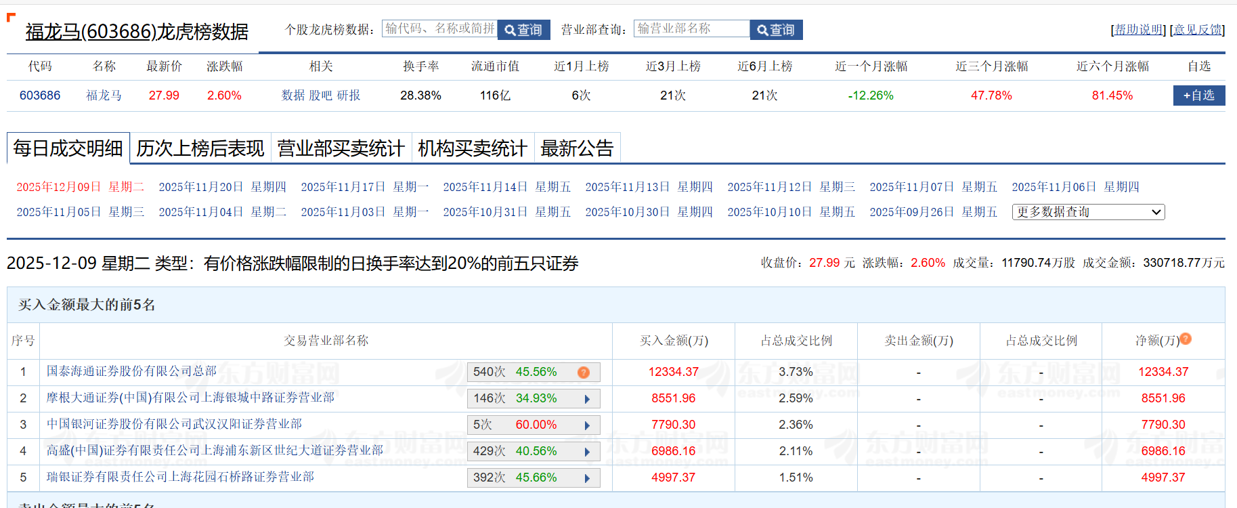Open 摩根大通证券(中国)上海银城中路 branch link
This screenshot has height=508, width=1237.
pos(190,398)
